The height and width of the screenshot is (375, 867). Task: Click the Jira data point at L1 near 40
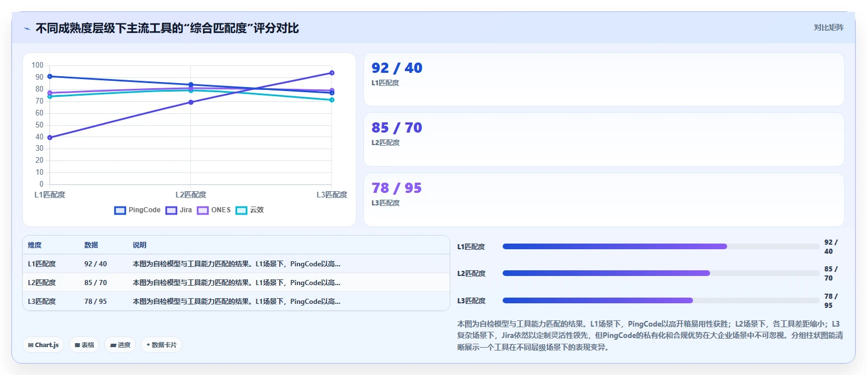click(50, 137)
